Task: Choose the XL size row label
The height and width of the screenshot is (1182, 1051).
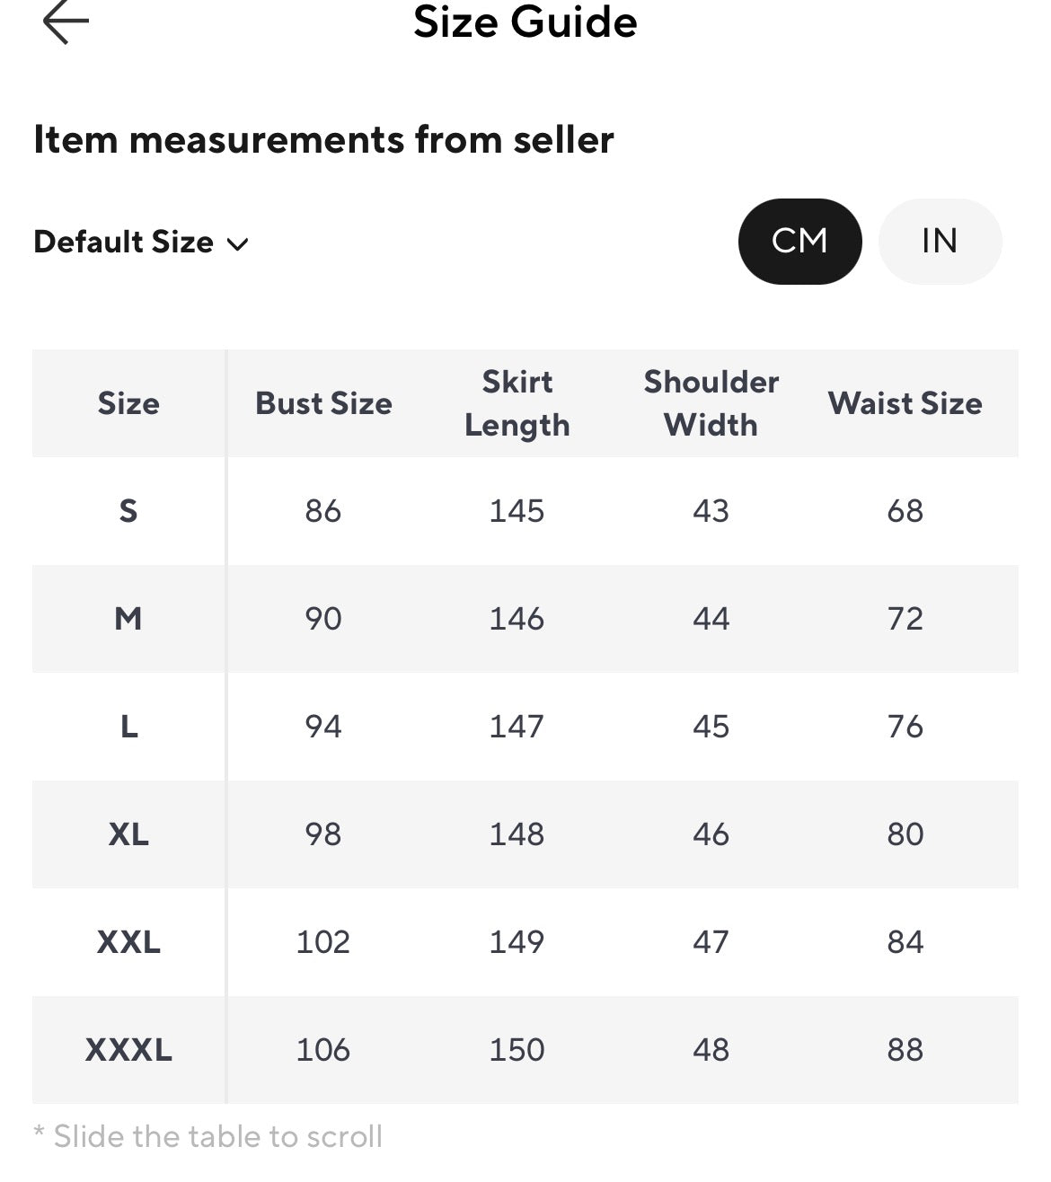Action: (x=128, y=834)
